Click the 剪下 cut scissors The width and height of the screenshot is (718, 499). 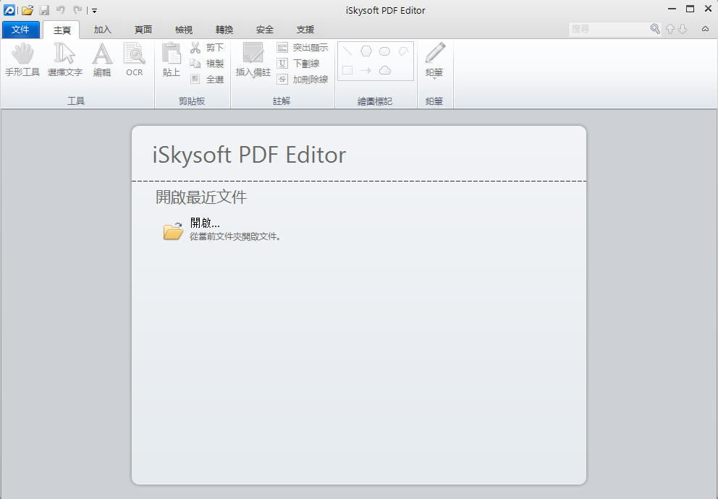point(207,48)
